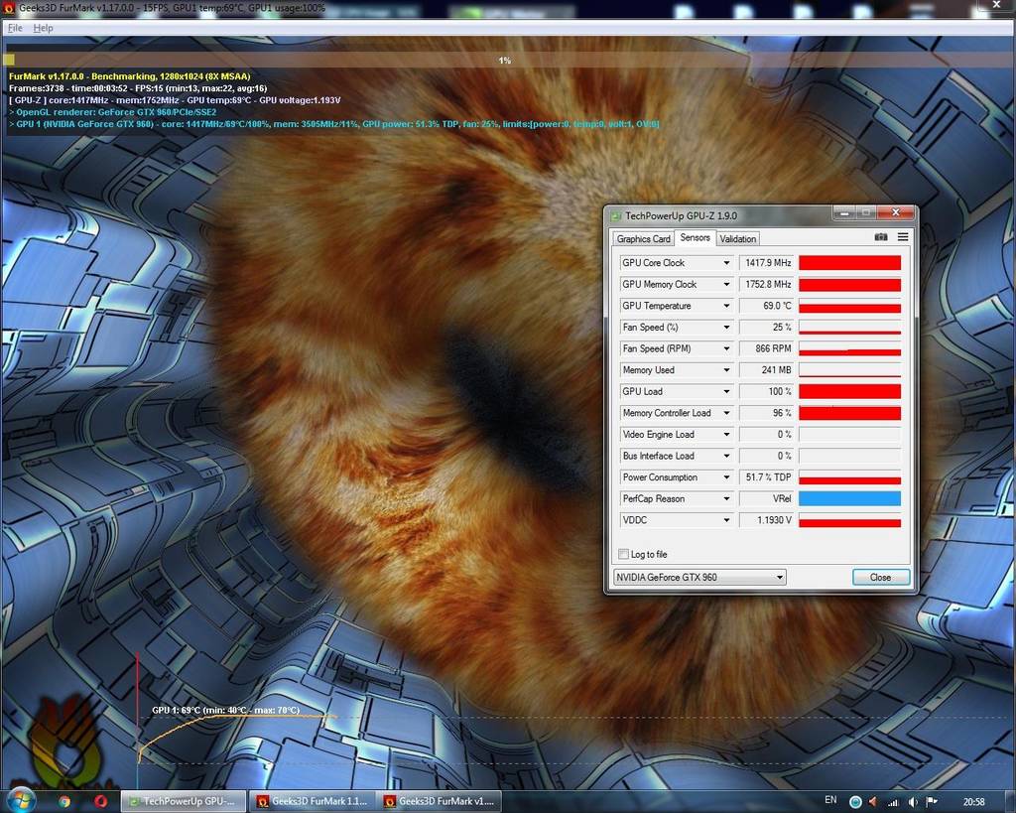This screenshot has height=813, width=1016.
Task: Click the GPU Load red graph
Action: point(849,391)
